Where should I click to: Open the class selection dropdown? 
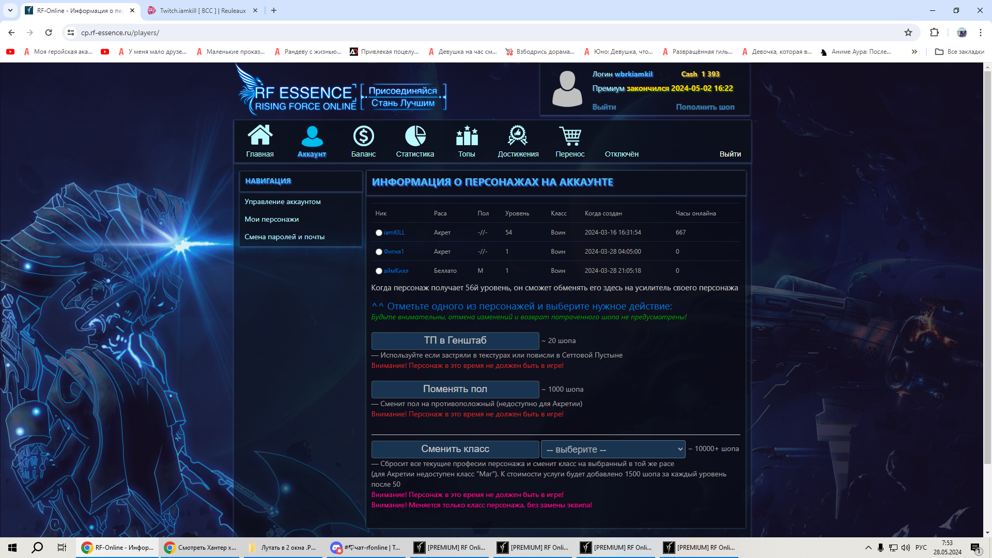click(613, 450)
